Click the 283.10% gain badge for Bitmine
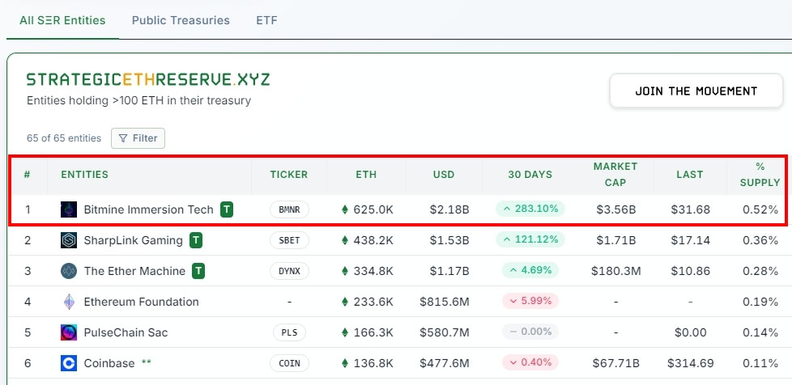This screenshot has height=385, width=792. [x=530, y=209]
